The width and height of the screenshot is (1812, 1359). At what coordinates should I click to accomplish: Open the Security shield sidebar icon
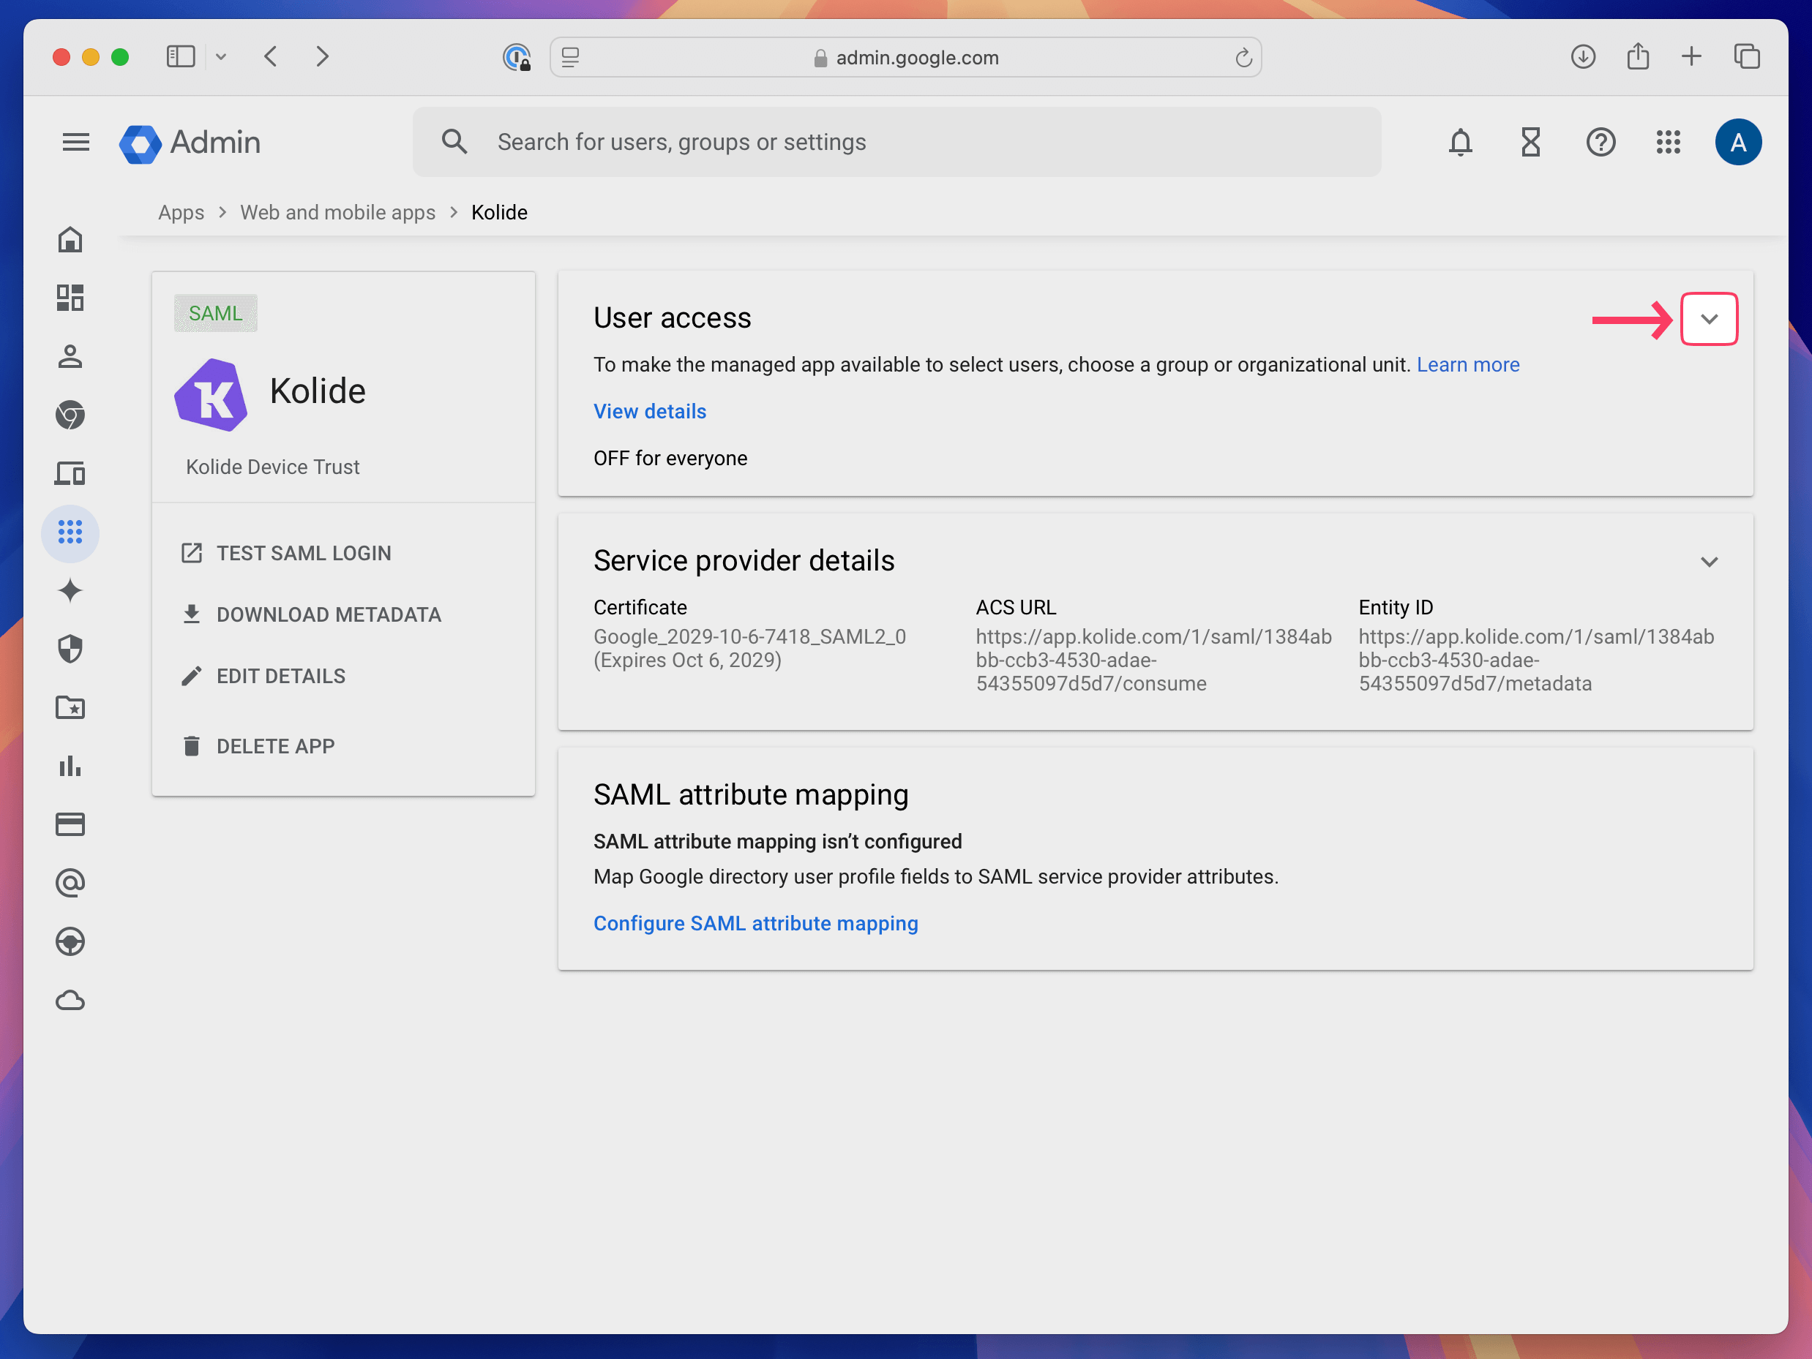coord(70,650)
